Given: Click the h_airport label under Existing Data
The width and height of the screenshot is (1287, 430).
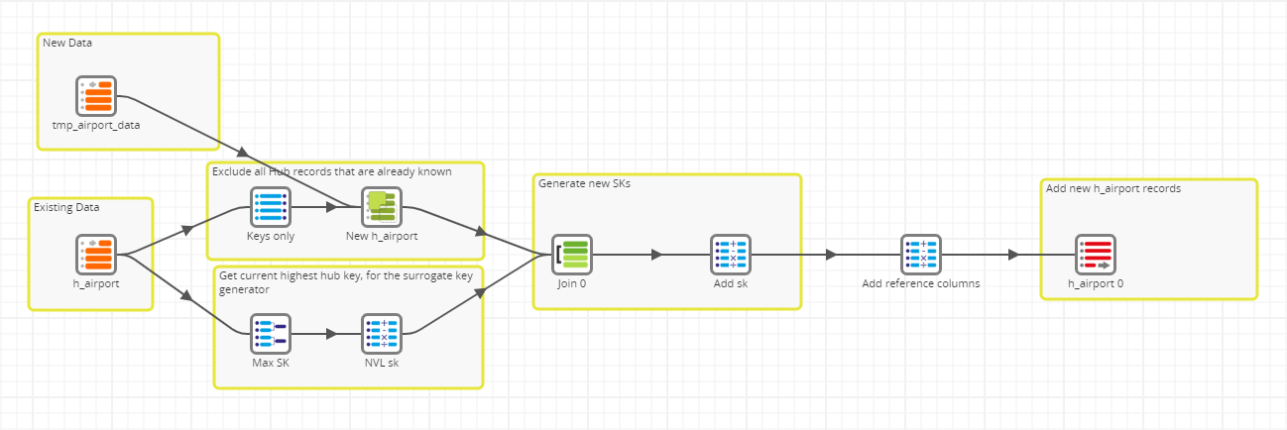Looking at the screenshot, I should point(96,284).
